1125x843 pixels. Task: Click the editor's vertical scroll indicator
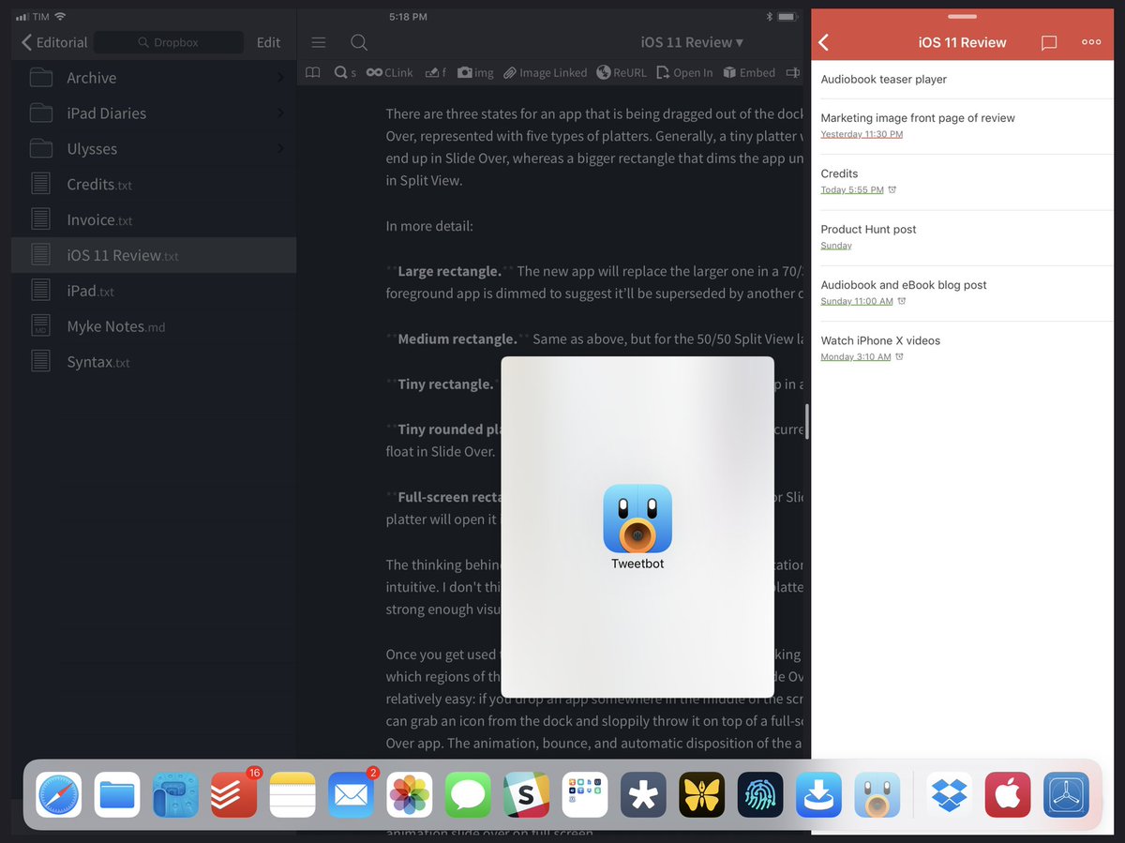click(806, 422)
